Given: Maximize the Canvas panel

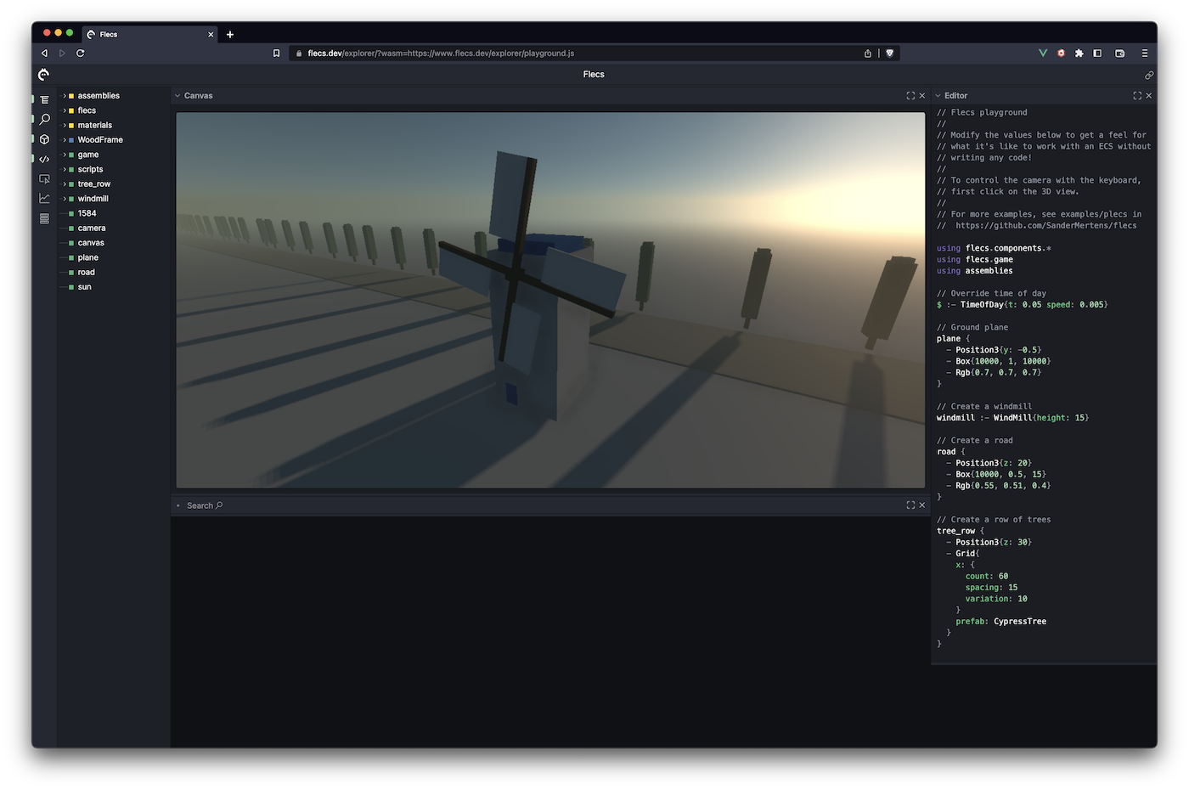Looking at the screenshot, I should click(x=910, y=96).
